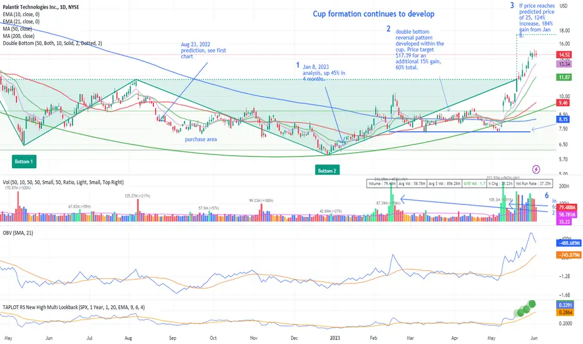Select the OBV (SMA, 21) legend
The height and width of the screenshot is (344, 583).
click(x=18, y=233)
